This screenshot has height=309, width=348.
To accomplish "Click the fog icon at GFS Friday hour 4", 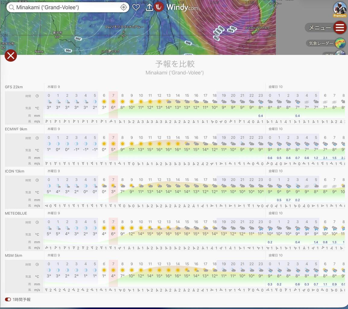I will click(307, 102).
